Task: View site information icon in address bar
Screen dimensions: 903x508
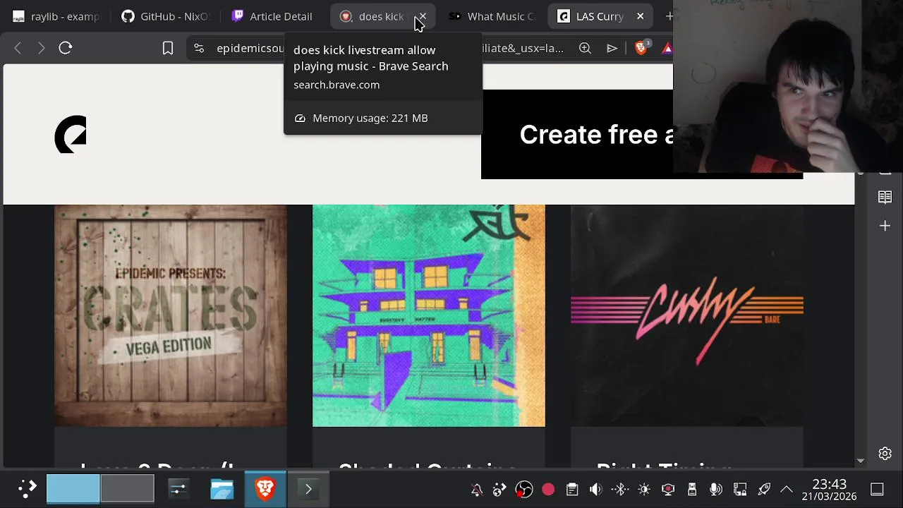Action: pyautogui.click(x=199, y=48)
